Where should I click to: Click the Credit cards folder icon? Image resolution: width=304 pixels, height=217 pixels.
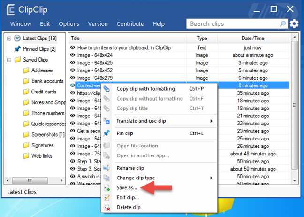click(x=26, y=92)
